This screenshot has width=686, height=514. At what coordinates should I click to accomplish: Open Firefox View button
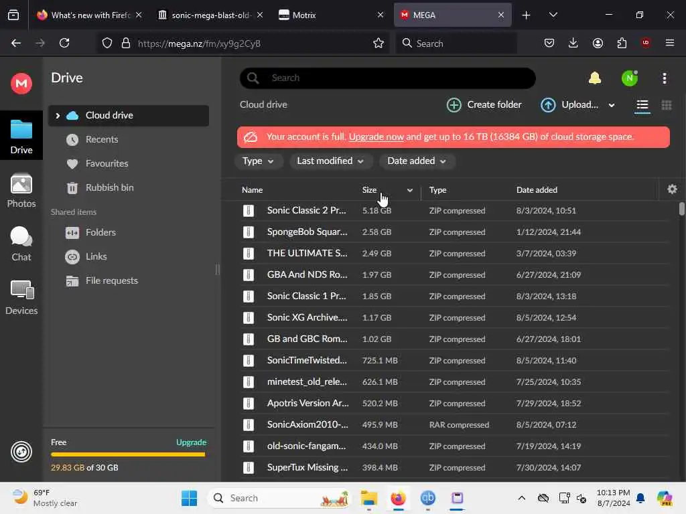(13, 15)
